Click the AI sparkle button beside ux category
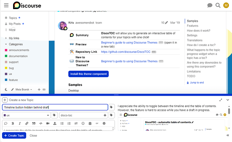Screen dimensions: 232x142 54,115
